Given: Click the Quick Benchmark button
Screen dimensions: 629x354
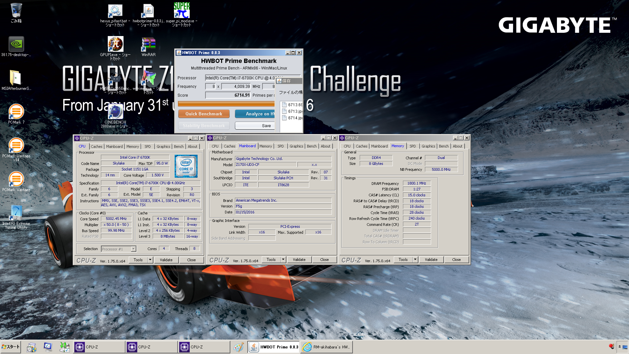Looking at the screenshot, I should [204, 114].
